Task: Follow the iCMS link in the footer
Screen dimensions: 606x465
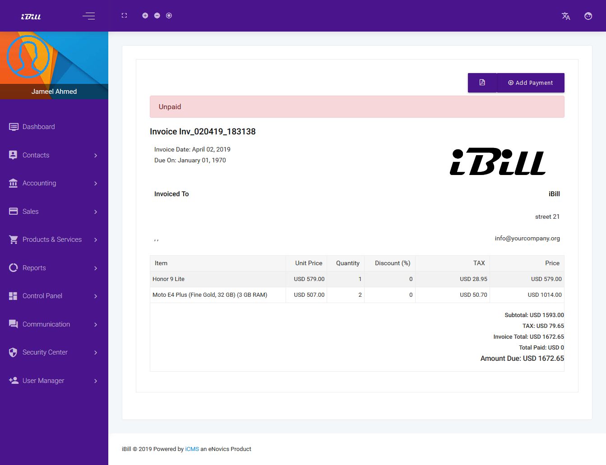Action: point(192,449)
